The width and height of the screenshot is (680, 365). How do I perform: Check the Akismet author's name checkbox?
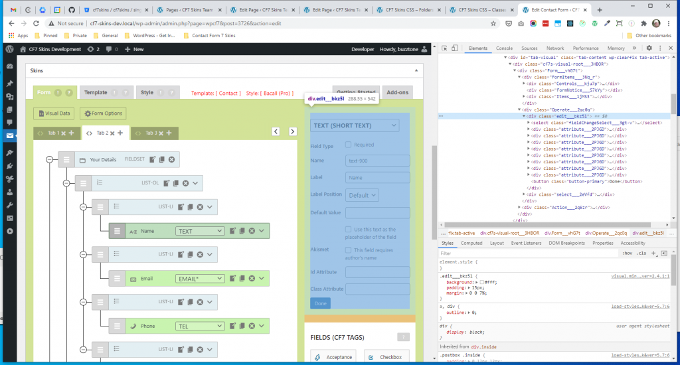click(348, 250)
